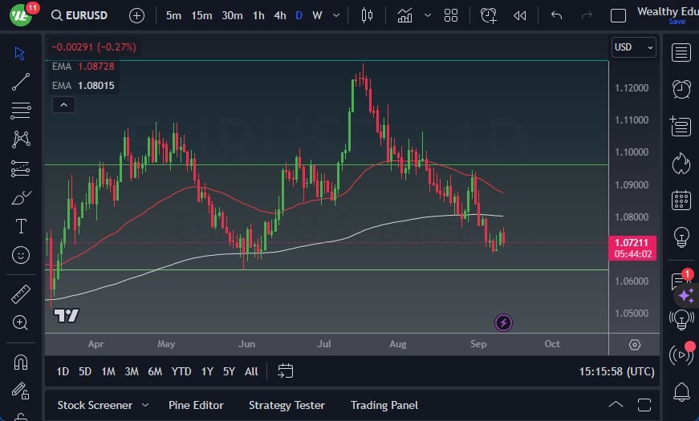Screen dimensions: 699x421
Task: Open the watchlist panel icon
Action: 681,53
